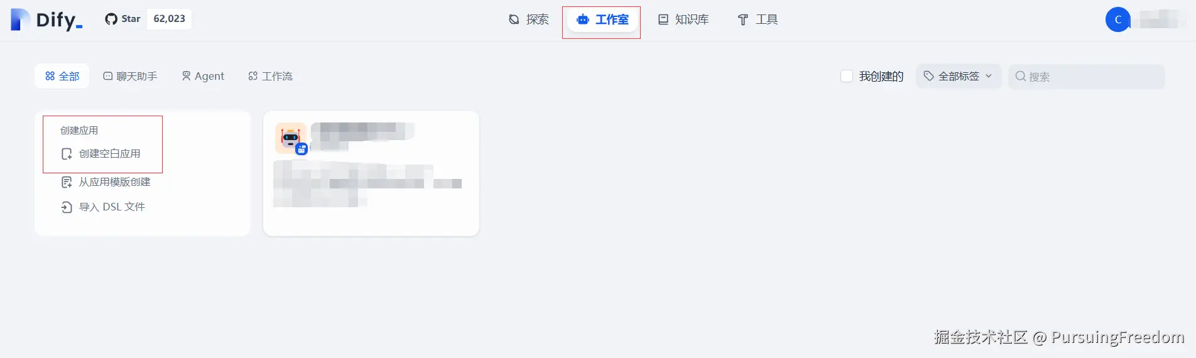Select the 全部 tab
This screenshot has width=1196, height=358.
(62, 76)
